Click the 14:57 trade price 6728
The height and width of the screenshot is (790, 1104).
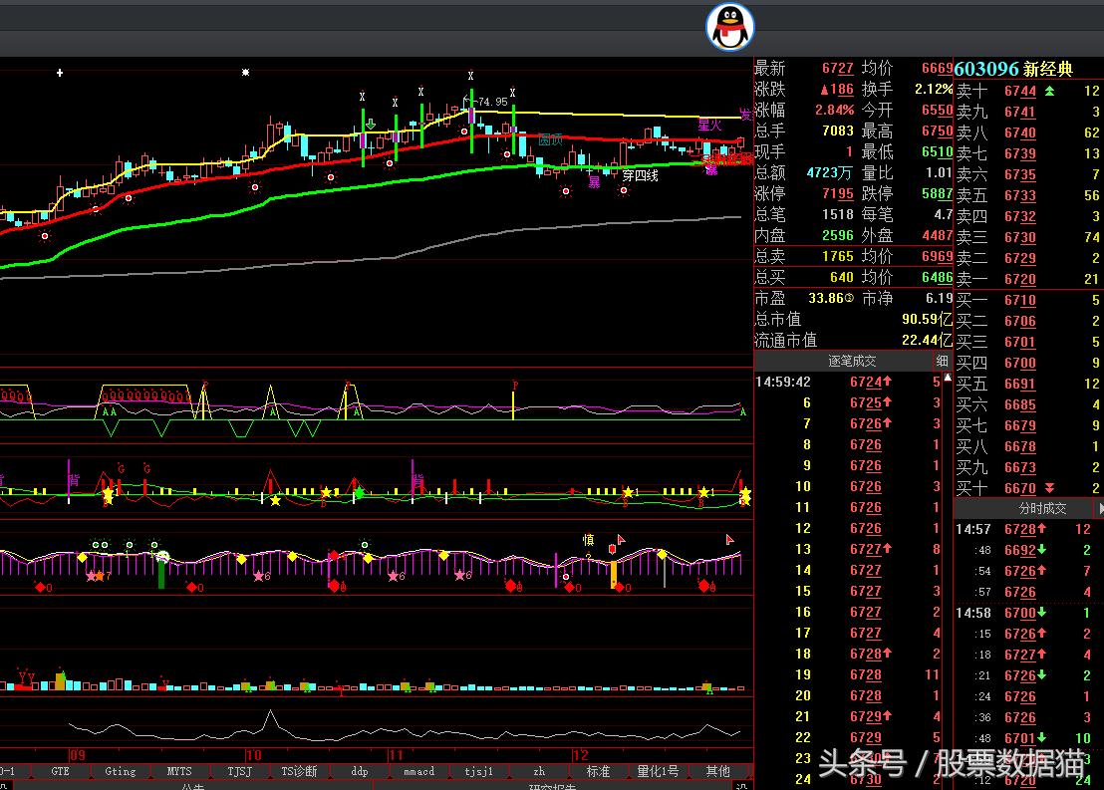(1020, 529)
